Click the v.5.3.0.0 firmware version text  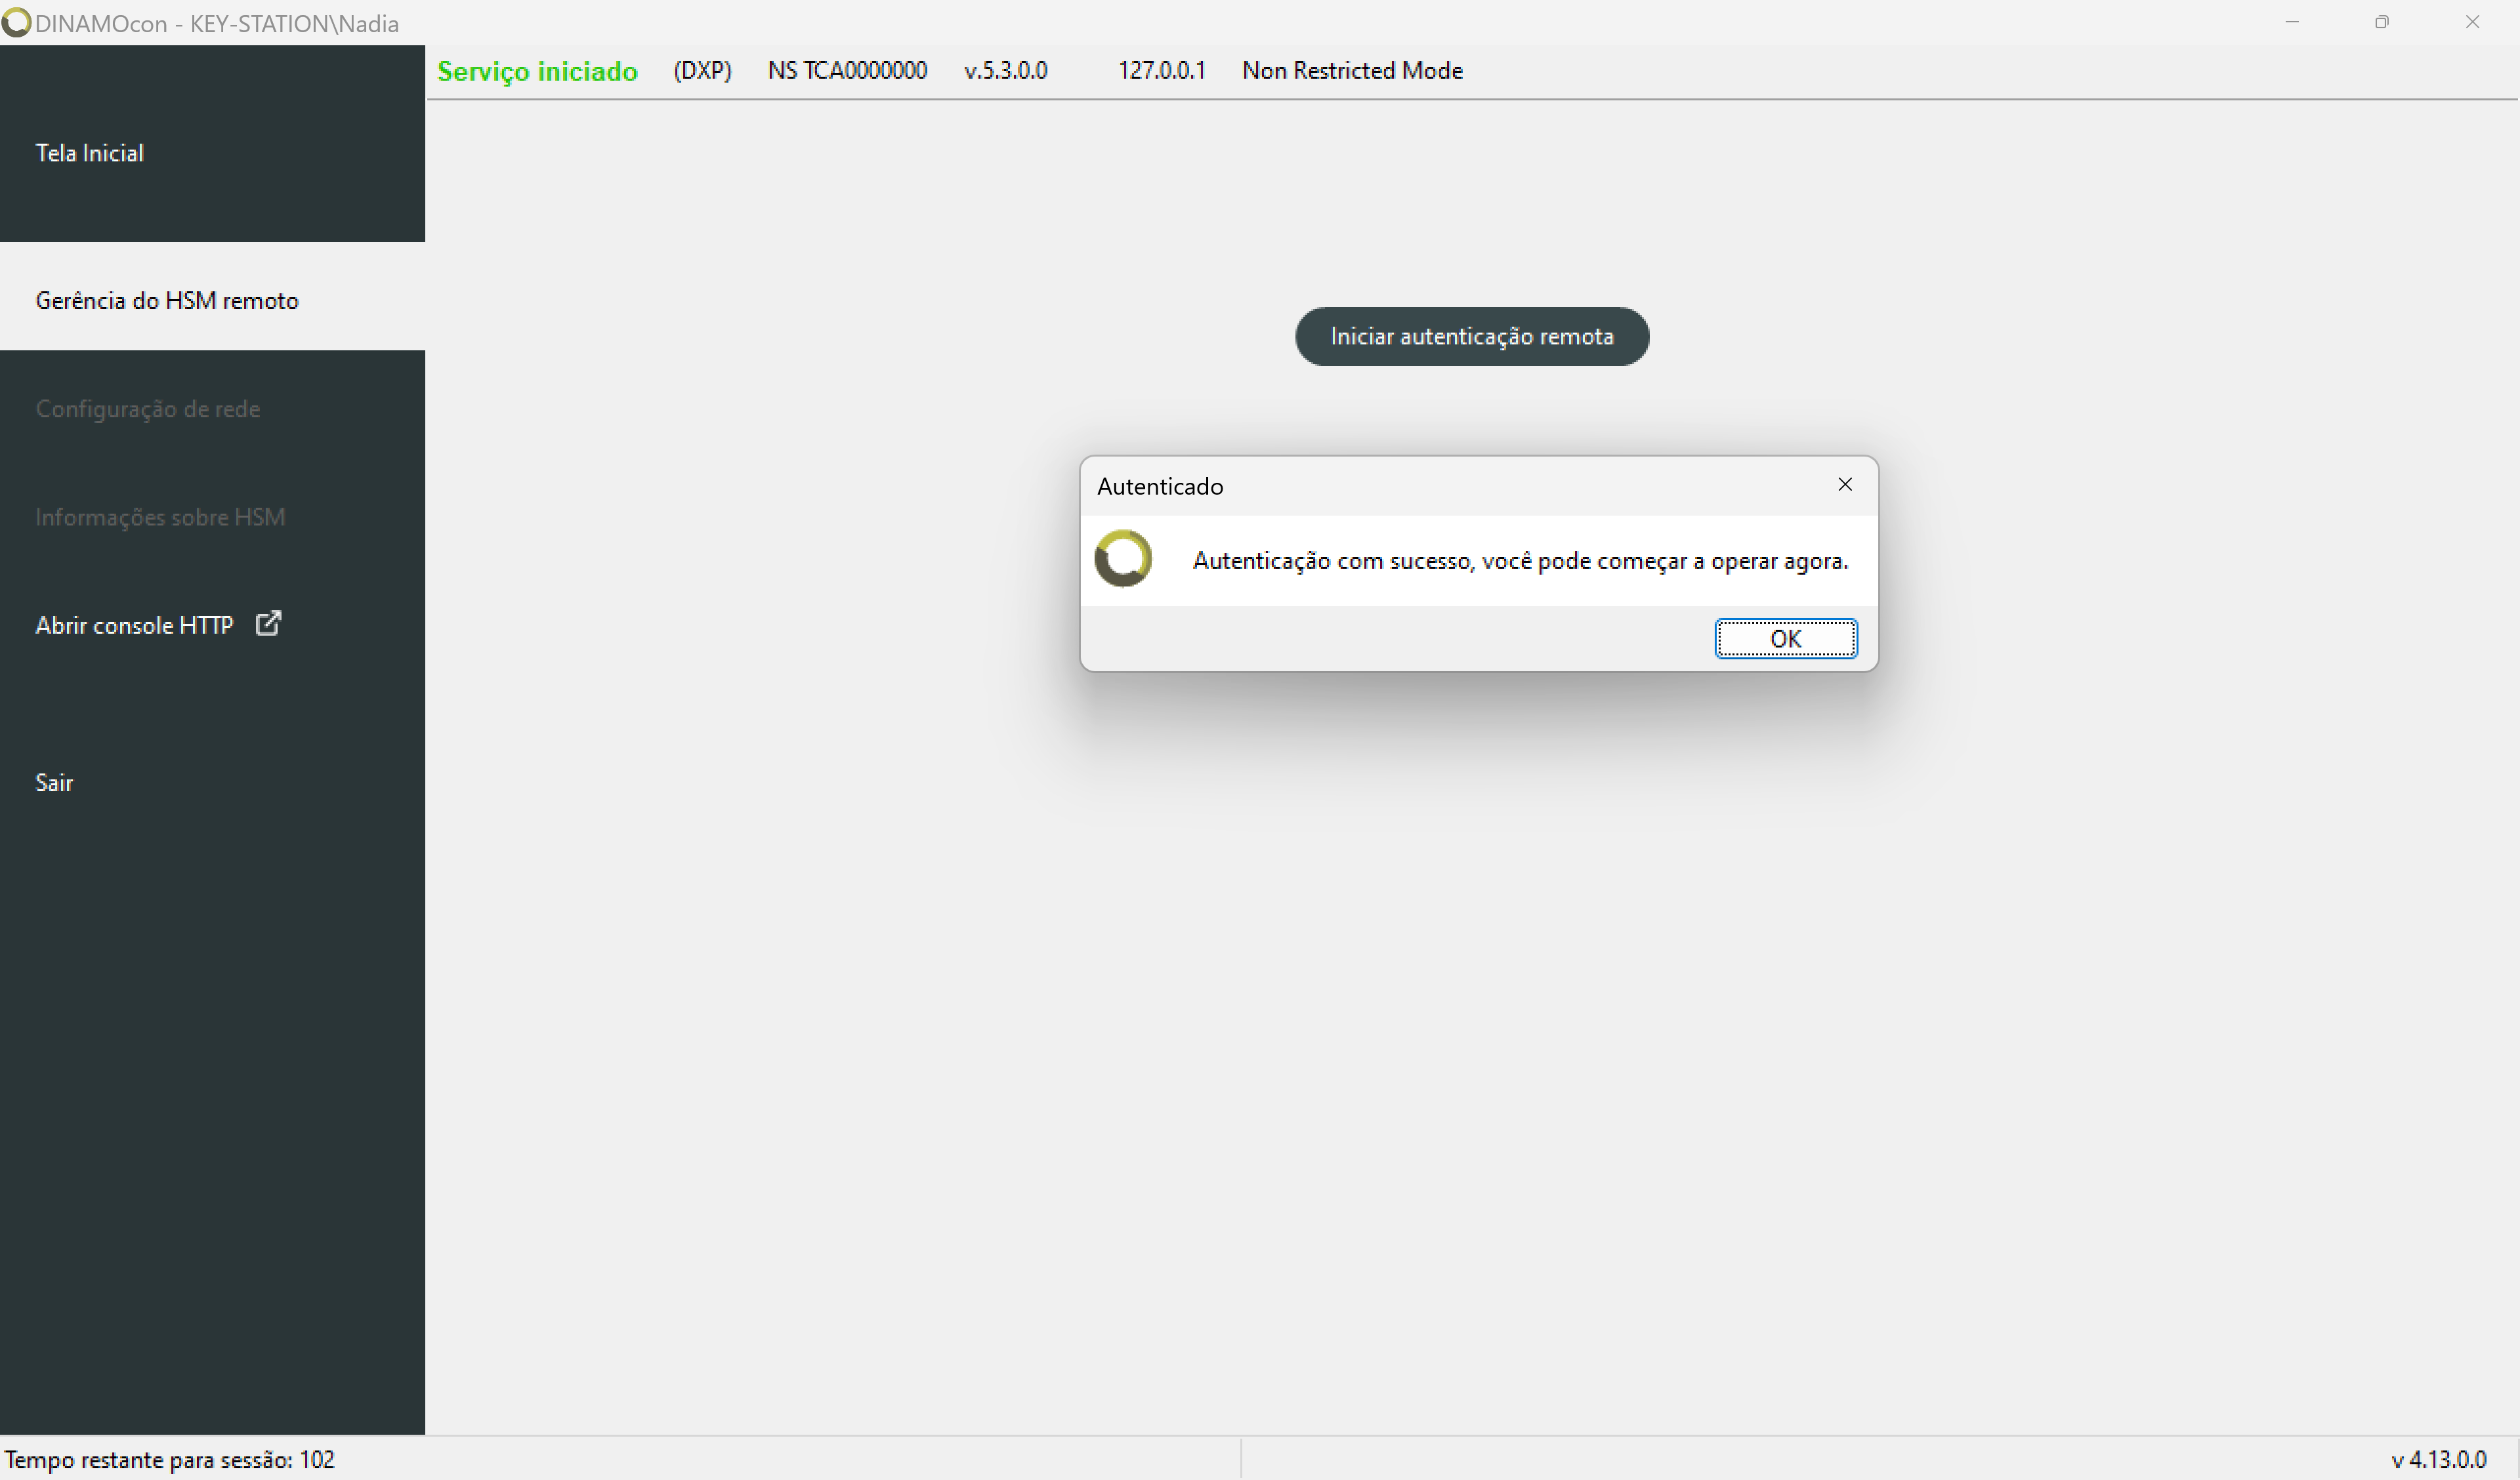pos(1005,71)
